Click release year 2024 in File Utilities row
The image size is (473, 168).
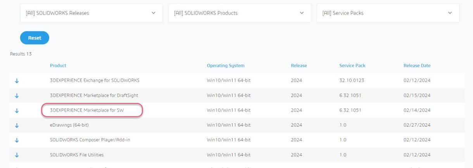[x=297, y=155]
